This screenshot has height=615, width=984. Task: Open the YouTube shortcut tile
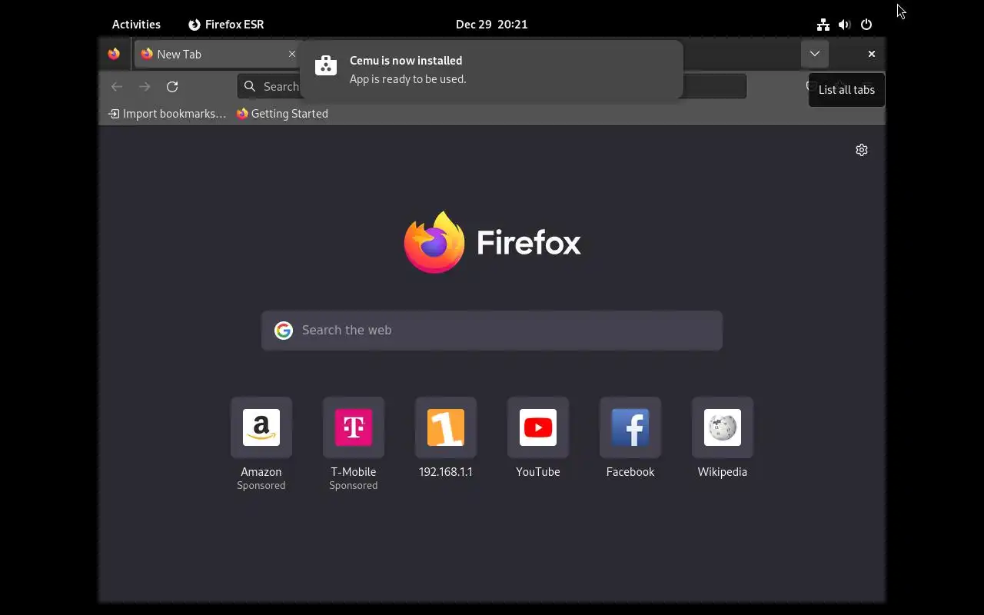(x=538, y=427)
